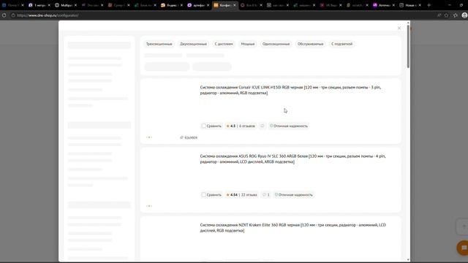Click the dns-shop URL address bar
The image size is (468, 263).
click(209, 15)
